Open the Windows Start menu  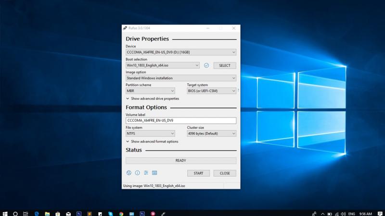point(5,212)
